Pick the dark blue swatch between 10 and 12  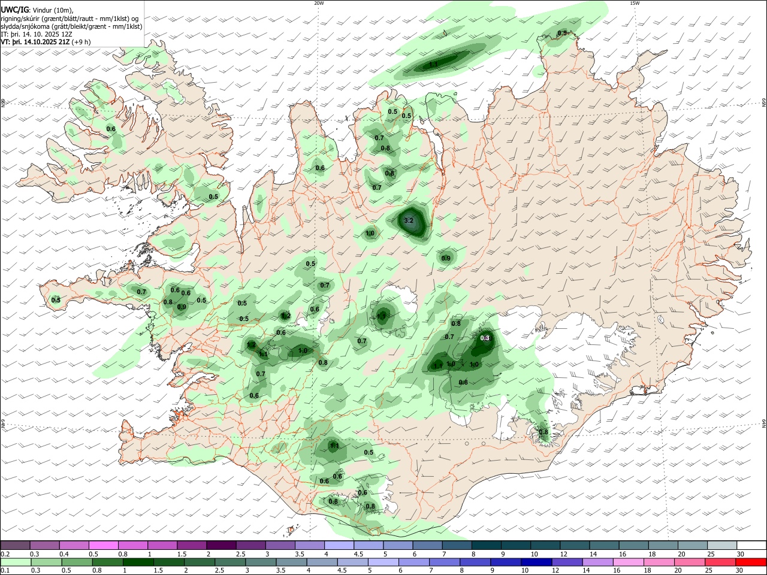pyautogui.click(x=536, y=562)
